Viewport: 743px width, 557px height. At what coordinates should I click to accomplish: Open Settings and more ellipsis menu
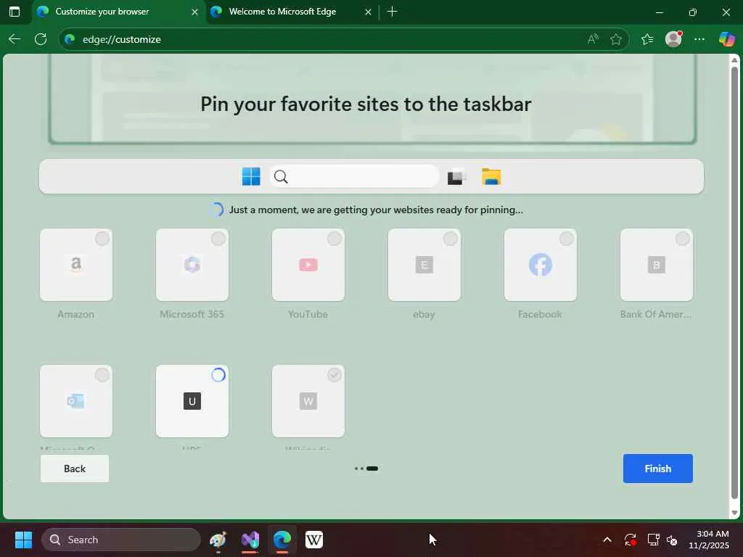click(699, 39)
